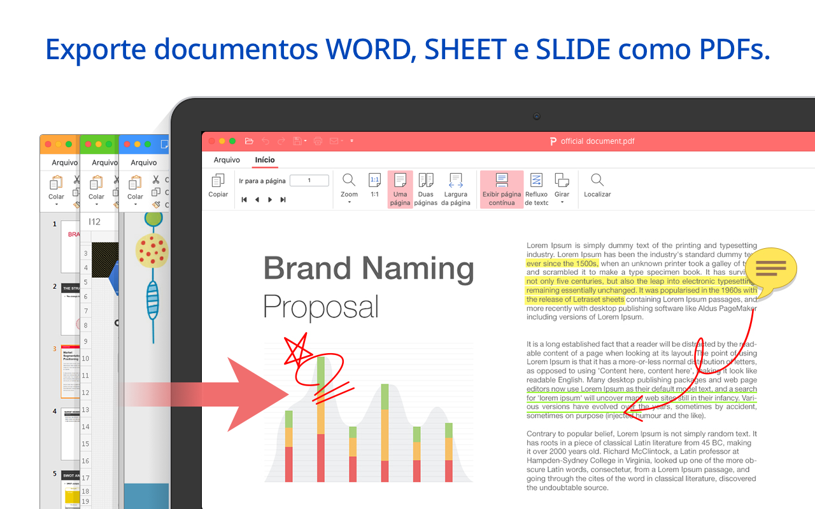The image size is (815, 509).
Task: Select row header 15 in spreadsheet
Action: (x=85, y=443)
